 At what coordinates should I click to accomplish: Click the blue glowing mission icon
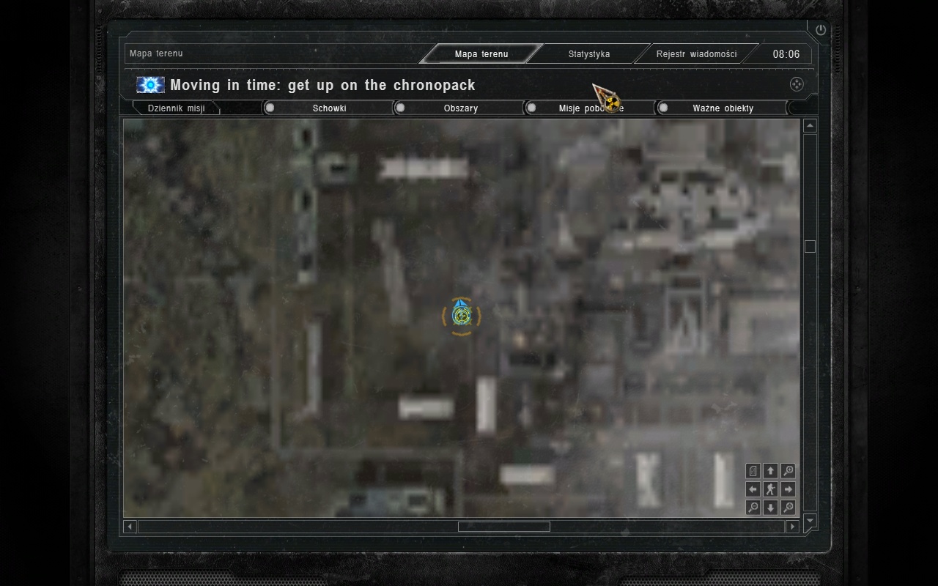150,85
